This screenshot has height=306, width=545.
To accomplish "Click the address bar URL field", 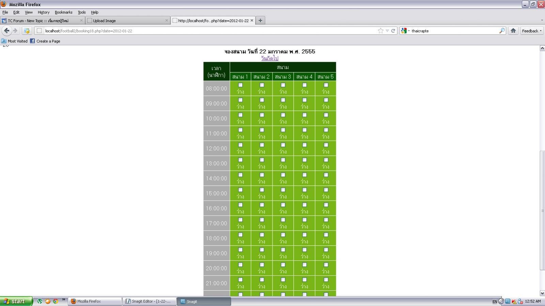I will coord(204,31).
